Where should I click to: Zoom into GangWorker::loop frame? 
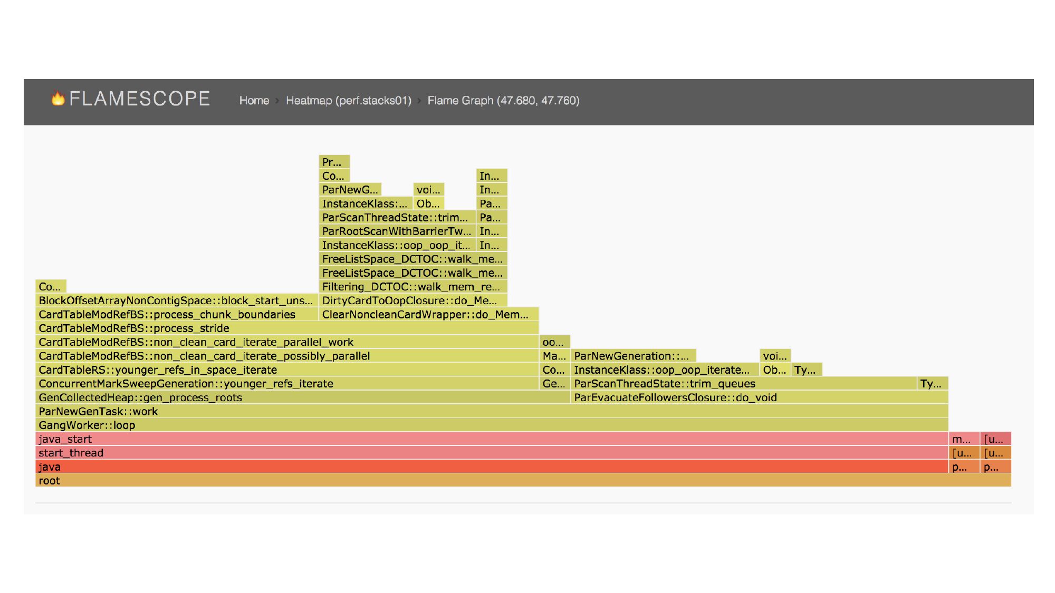click(491, 425)
